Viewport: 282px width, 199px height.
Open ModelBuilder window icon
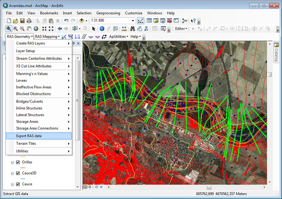coord(185,20)
